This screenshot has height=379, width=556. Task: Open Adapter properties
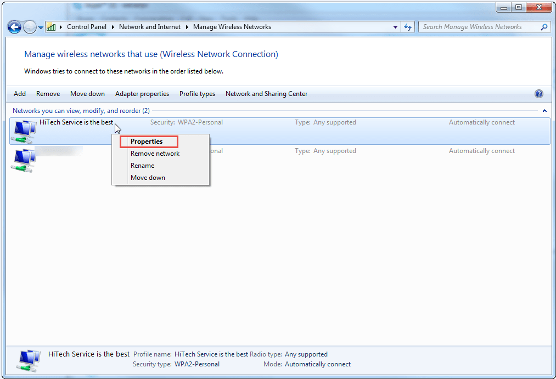pyautogui.click(x=142, y=94)
